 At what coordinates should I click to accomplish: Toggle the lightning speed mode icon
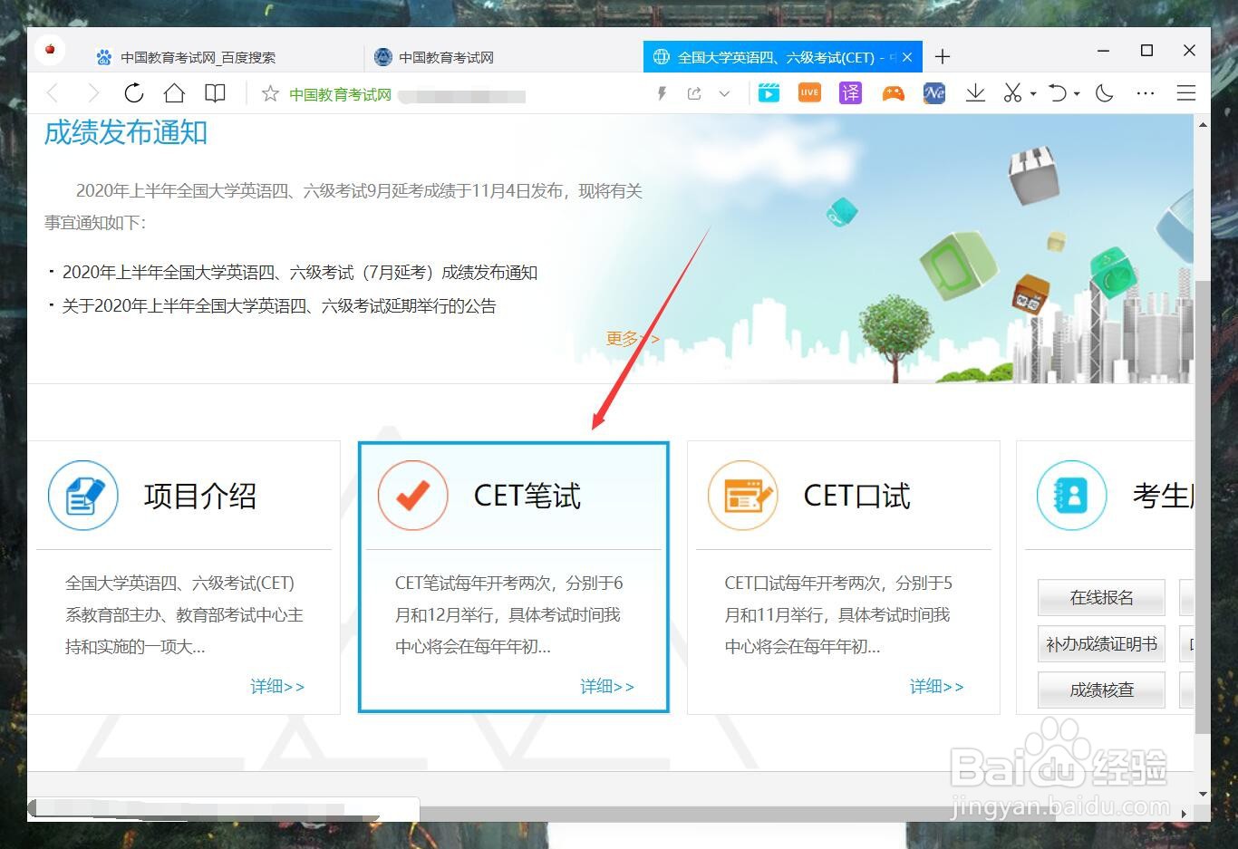click(x=661, y=92)
